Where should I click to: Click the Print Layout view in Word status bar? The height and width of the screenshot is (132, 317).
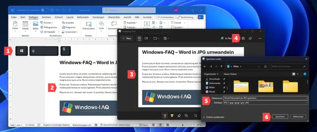(x=161, y=125)
